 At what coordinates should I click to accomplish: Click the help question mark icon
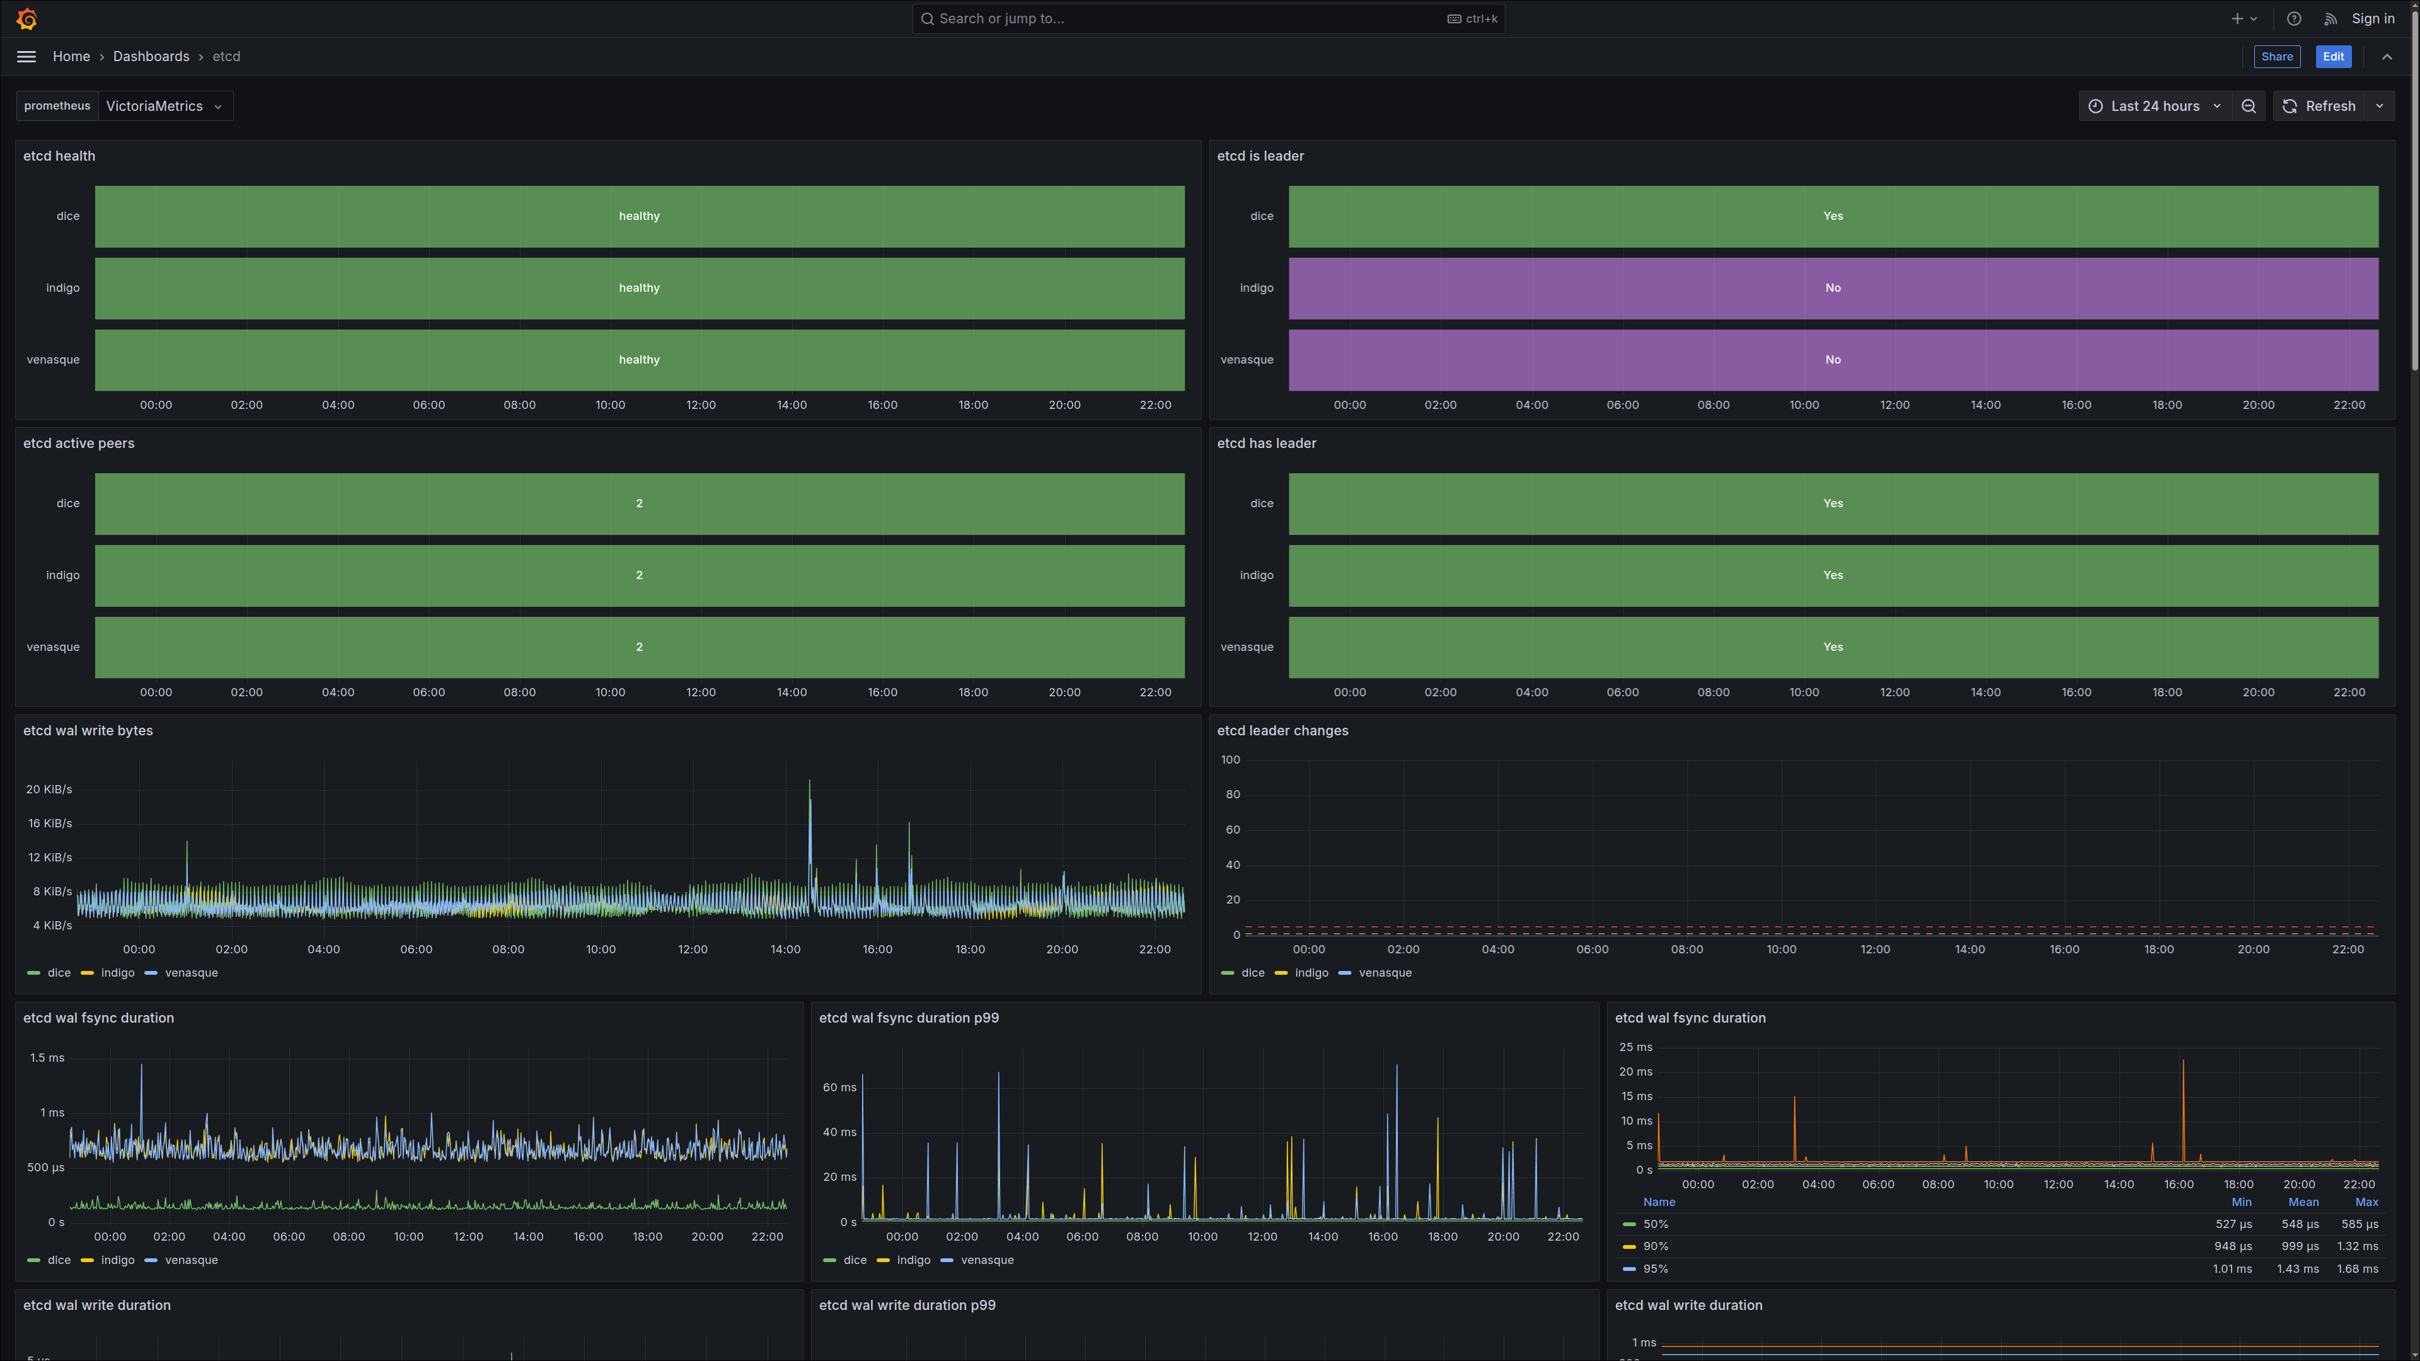click(x=2294, y=19)
